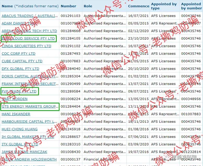This screenshot has height=166, width=203.
Task: Open ARENA TRADING TECH PTY LTD link
Action: [29, 31]
